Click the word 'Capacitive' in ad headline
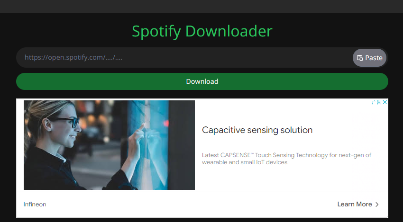 click(223, 130)
